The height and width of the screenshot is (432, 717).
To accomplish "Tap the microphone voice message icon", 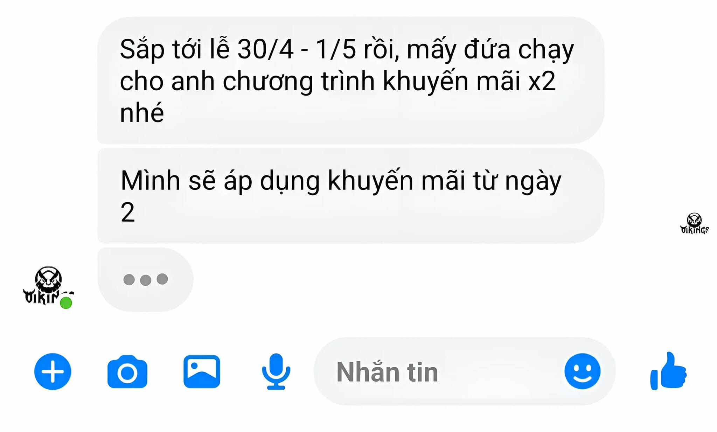I will coord(276,371).
